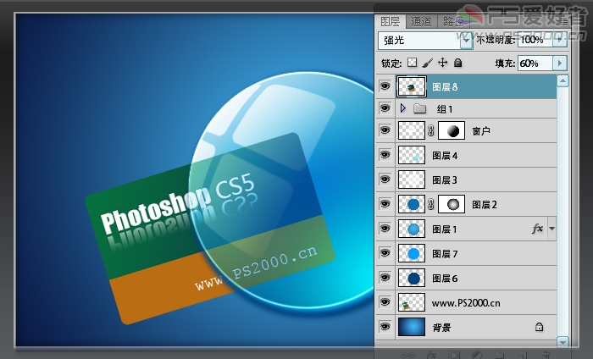Screen dimensions: 593x359
Task: Click the 图层 1 layer thumbnail
Action: tap(412, 229)
